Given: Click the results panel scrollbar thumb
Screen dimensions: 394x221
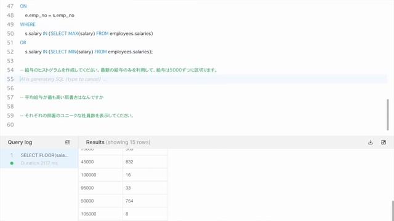Looking at the screenshot, I should [x=393, y=211].
